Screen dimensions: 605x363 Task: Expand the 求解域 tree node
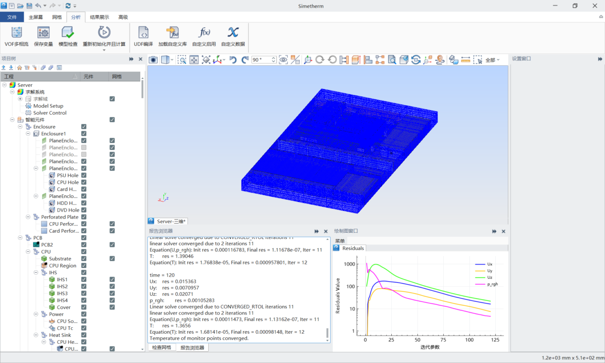tap(20, 99)
